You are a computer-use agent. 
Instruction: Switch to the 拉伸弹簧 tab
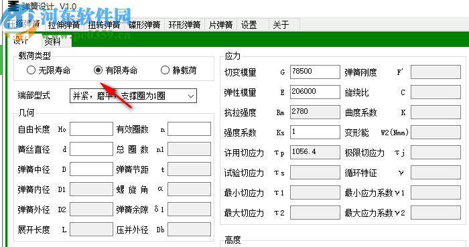pos(64,25)
